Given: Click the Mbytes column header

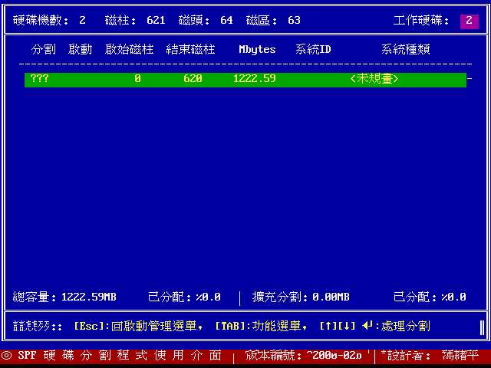Looking at the screenshot, I should [x=257, y=50].
